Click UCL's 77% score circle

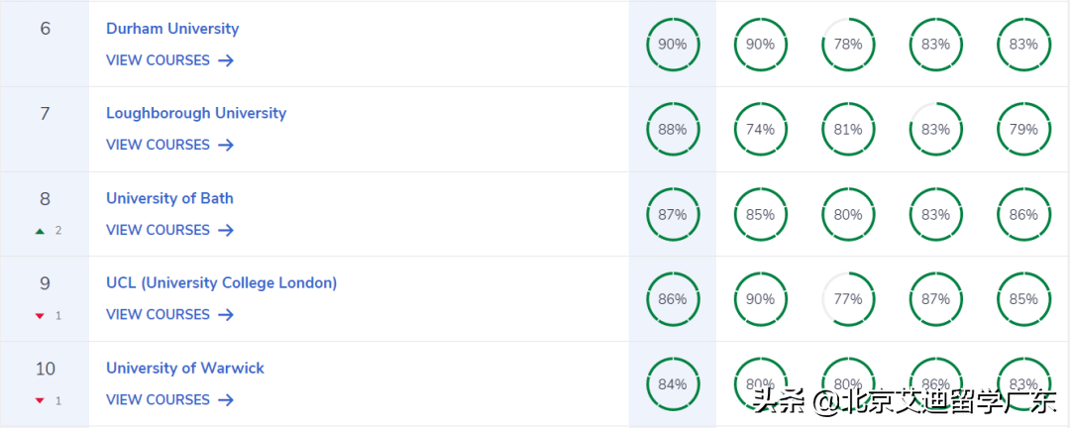tap(848, 298)
